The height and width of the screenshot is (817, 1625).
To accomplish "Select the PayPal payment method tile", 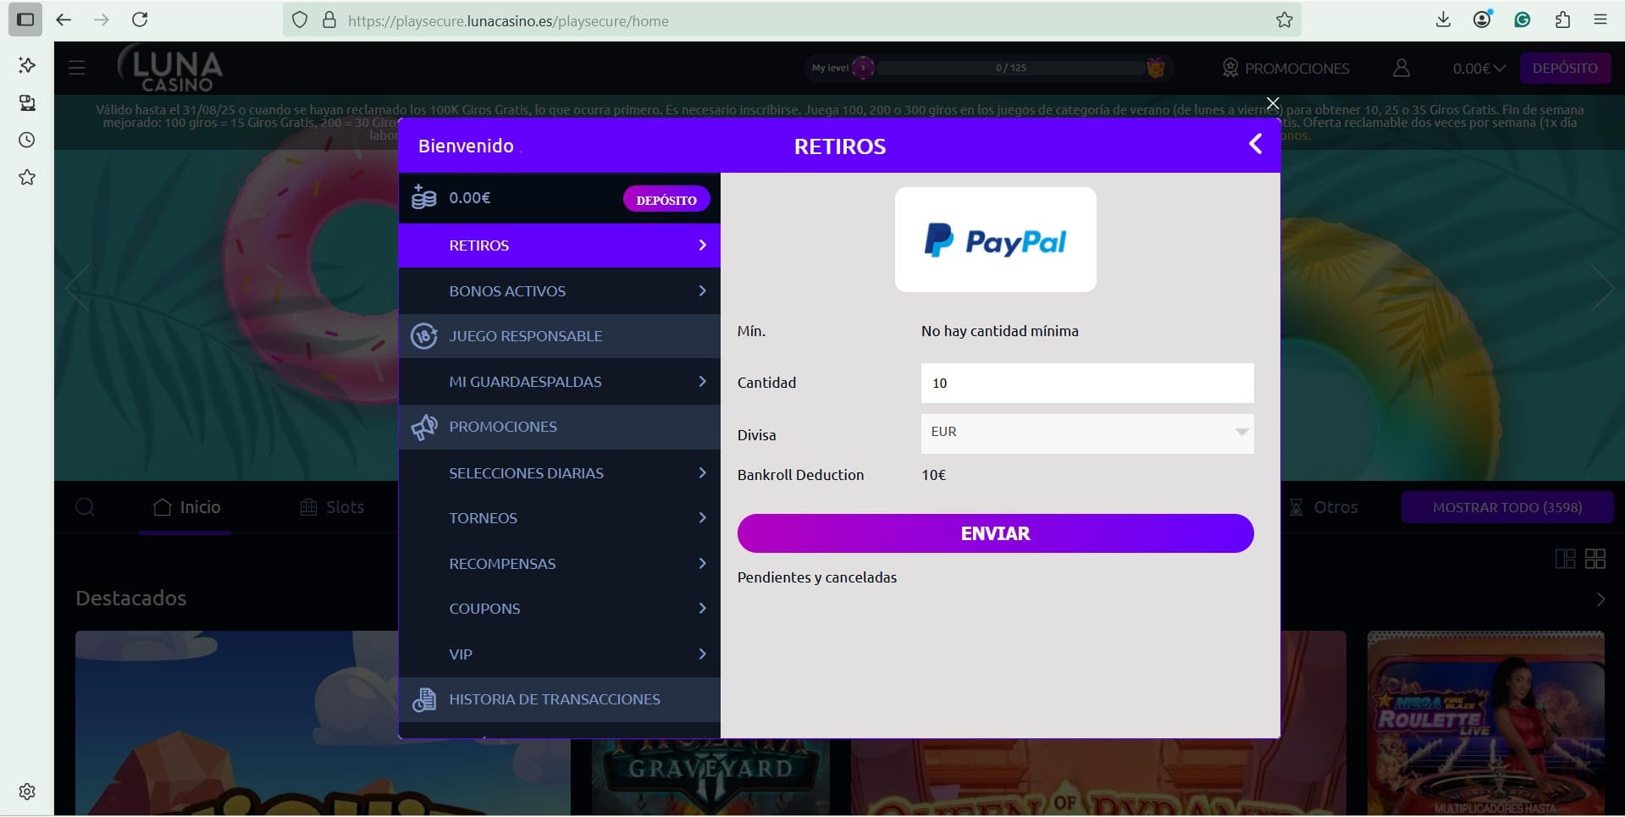I will pos(995,240).
